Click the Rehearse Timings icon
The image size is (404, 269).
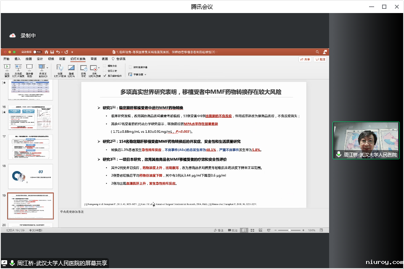(x=83, y=68)
